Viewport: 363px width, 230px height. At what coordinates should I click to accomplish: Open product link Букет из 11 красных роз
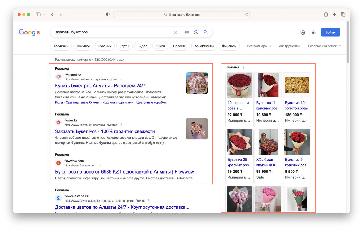[267, 105]
